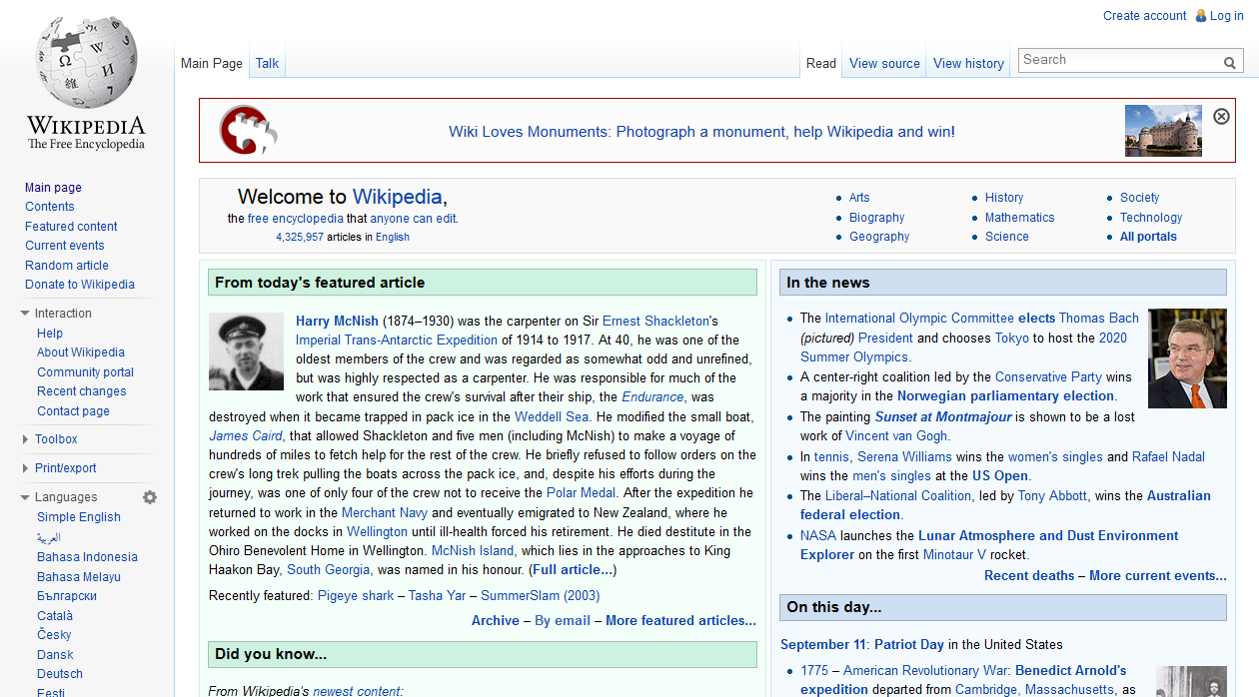Viewport: 1259px width, 697px height.
Task: Open the castle photo in the banner
Action: tap(1163, 131)
